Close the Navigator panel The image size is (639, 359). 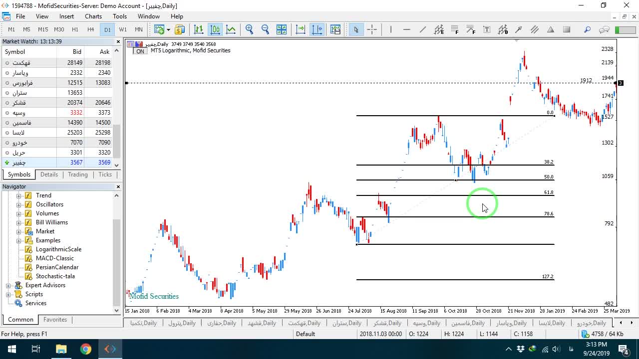[x=118, y=186]
